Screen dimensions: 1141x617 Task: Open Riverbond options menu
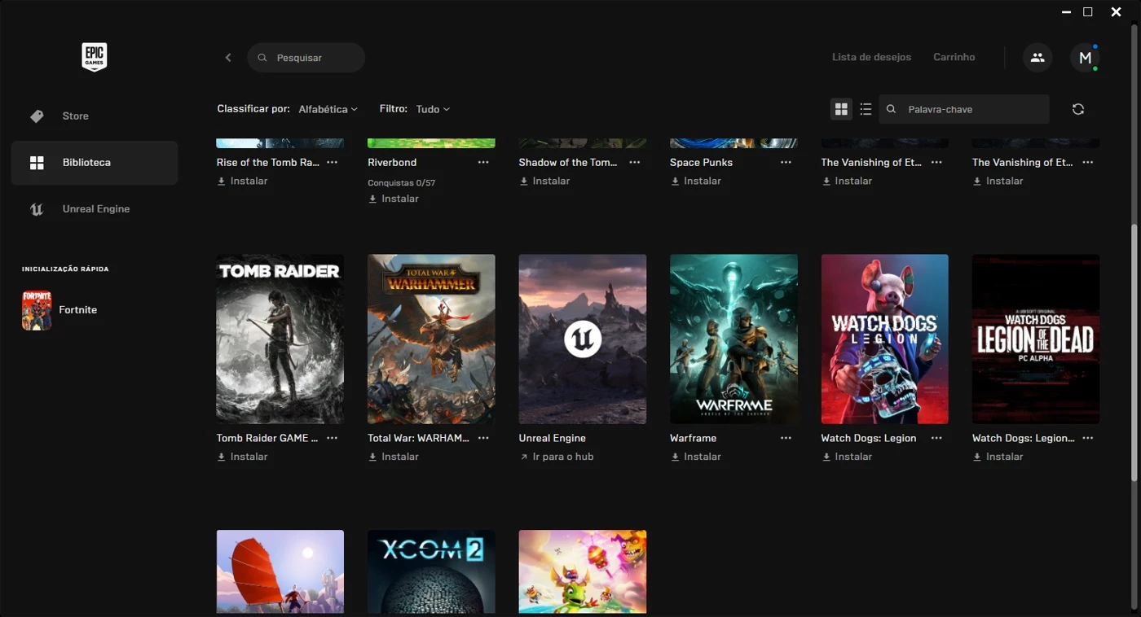pos(483,163)
